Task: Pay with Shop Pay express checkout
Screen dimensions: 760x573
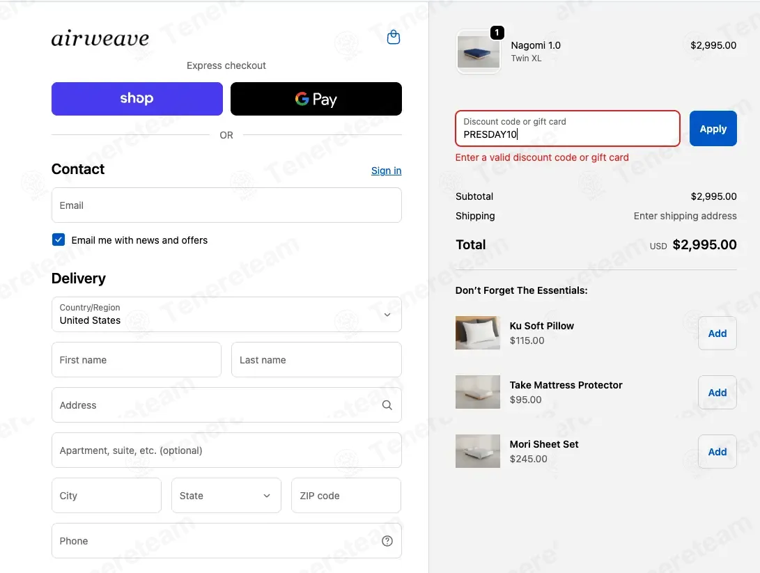Action: pos(137,99)
